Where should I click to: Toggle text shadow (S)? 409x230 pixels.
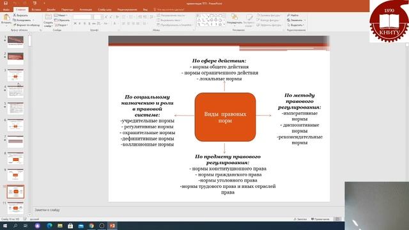[x=89, y=24]
